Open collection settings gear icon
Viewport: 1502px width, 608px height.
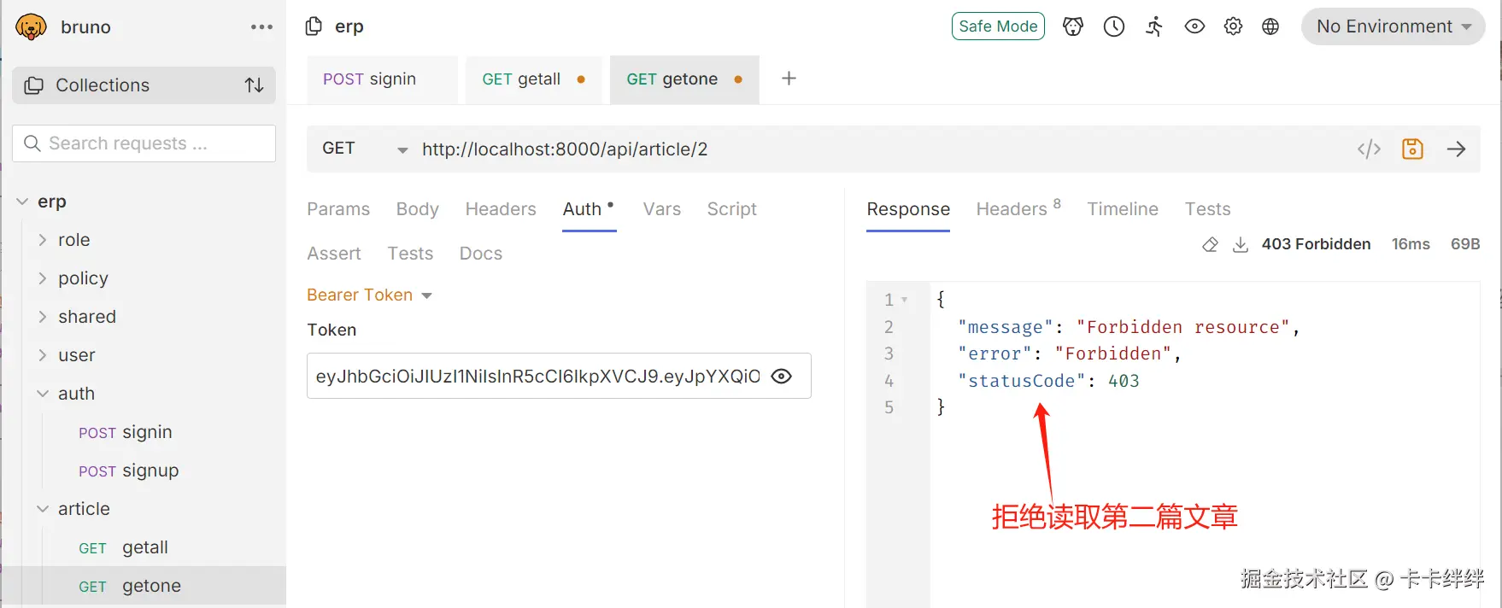[x=1233, y=26]
